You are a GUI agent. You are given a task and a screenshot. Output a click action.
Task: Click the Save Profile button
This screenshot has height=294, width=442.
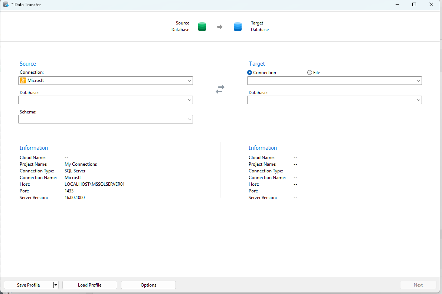pyautogui.click(x=29, y=285)
